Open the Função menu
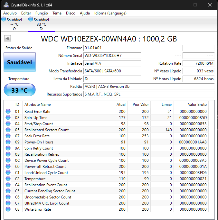 click(x=42, y=13)
